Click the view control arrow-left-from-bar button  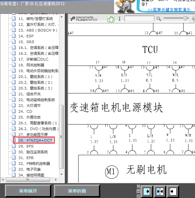[173, 192]
